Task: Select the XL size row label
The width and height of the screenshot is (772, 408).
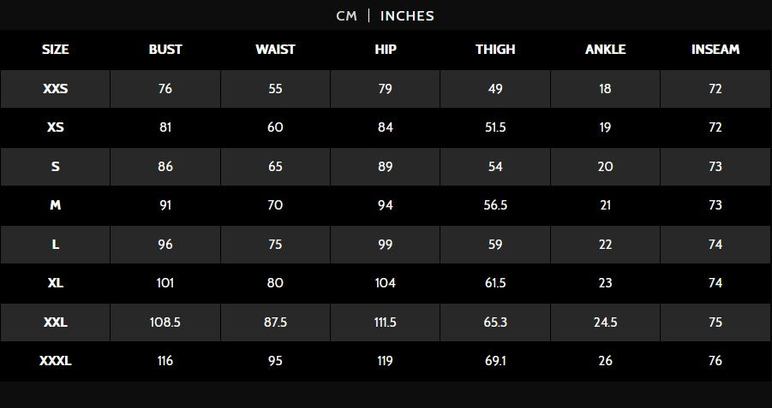Action: coord(56,283)
